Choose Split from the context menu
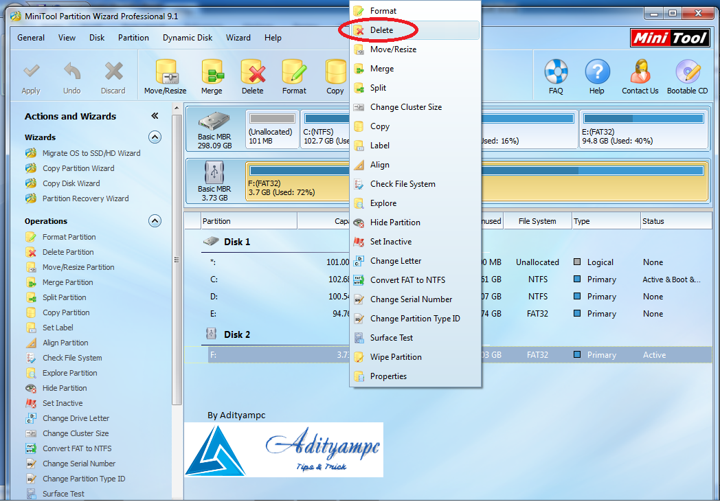 (x=416, y=88)
